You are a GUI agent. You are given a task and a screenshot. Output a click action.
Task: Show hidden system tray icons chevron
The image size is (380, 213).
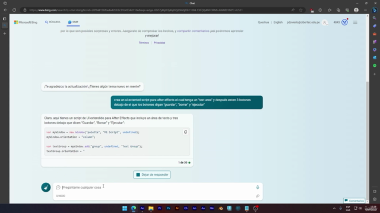[334, 208]
